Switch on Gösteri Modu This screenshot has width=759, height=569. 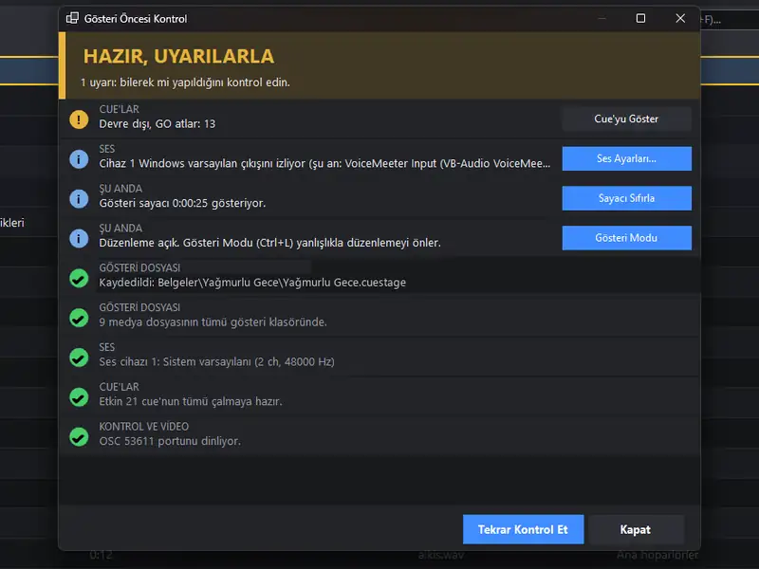tap(626, 238)
